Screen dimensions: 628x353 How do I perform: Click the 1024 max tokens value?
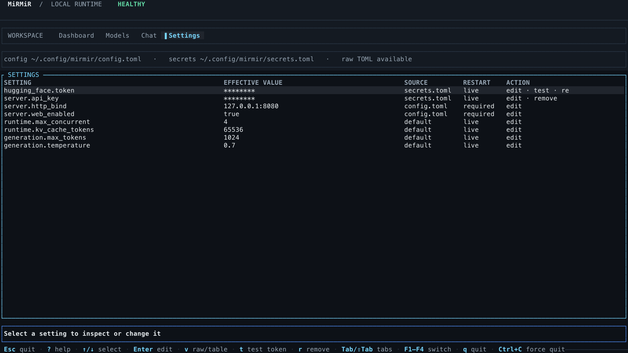232,138
